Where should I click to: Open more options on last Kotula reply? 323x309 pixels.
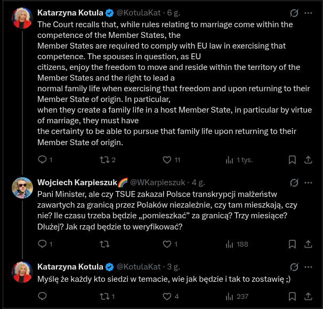[308, 266]
